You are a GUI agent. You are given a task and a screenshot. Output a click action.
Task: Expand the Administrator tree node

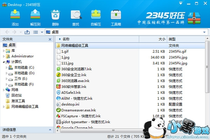[4, 56]
